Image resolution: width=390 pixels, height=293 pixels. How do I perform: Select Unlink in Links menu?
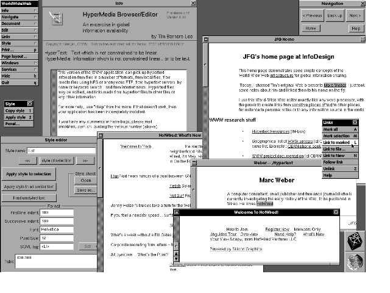[340, 168]
